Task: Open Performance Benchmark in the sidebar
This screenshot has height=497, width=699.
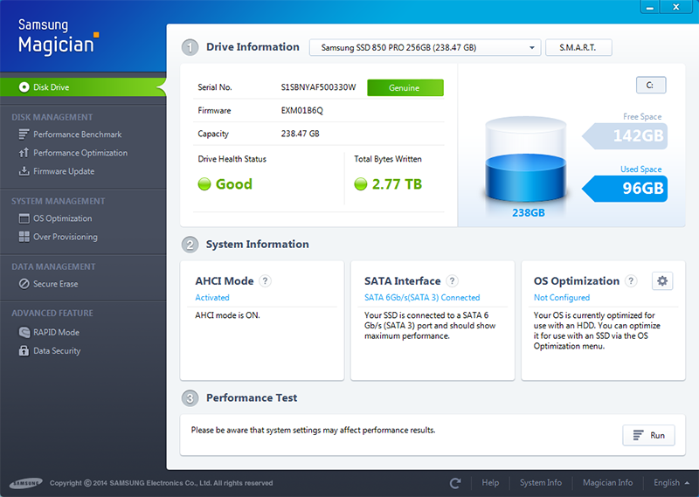Action: 77,135
